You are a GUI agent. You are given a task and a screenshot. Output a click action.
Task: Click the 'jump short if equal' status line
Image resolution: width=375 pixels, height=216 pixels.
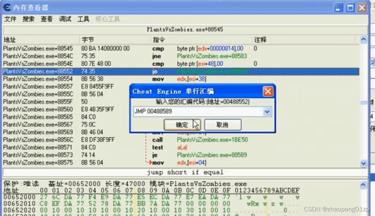pos(185,172)
